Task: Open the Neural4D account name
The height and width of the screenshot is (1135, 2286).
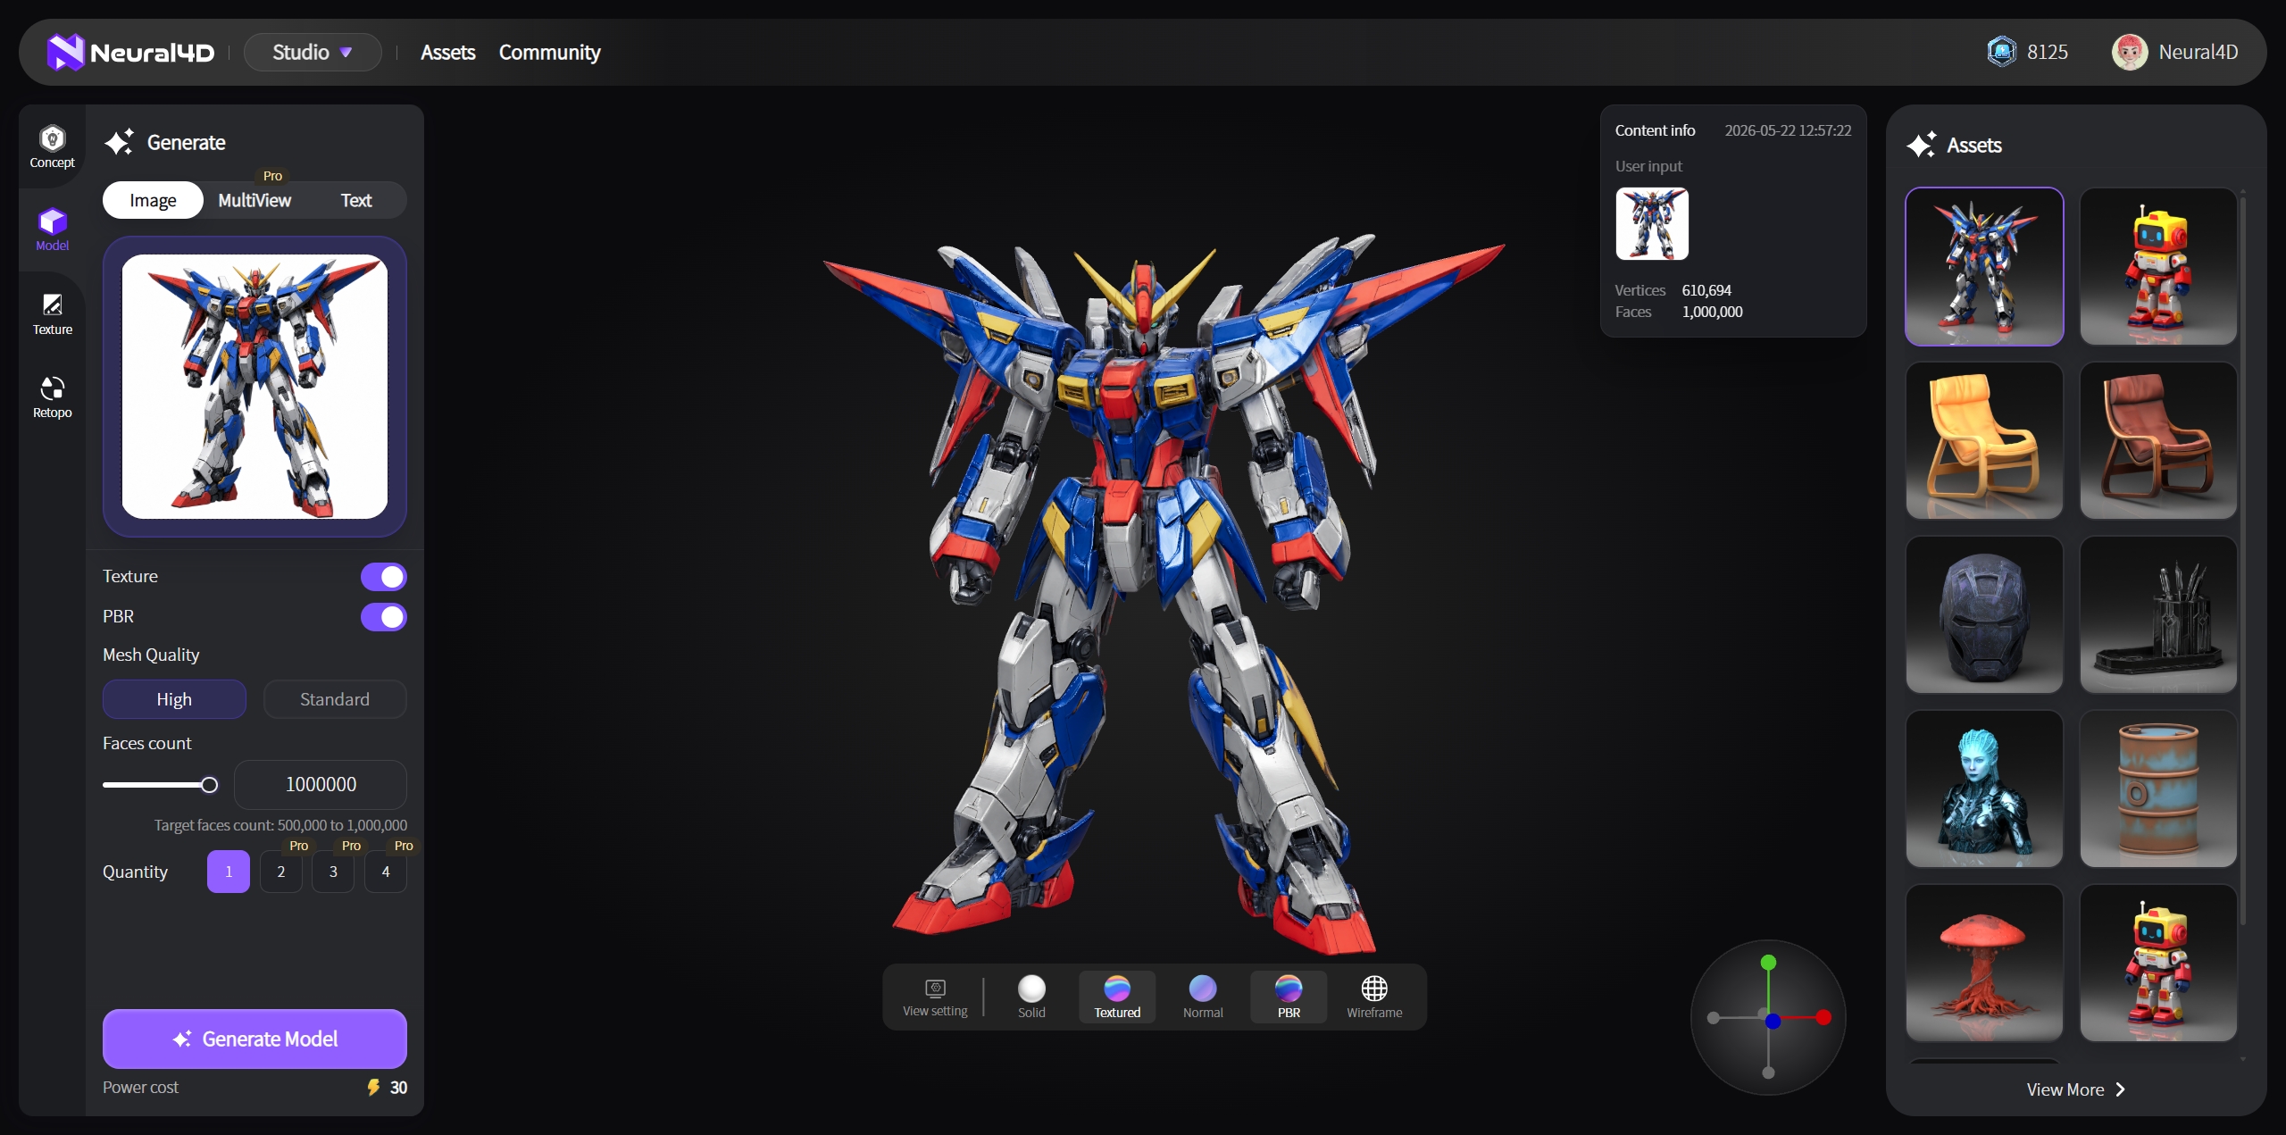Action: pyautogui.click(x=2198, y=52)
